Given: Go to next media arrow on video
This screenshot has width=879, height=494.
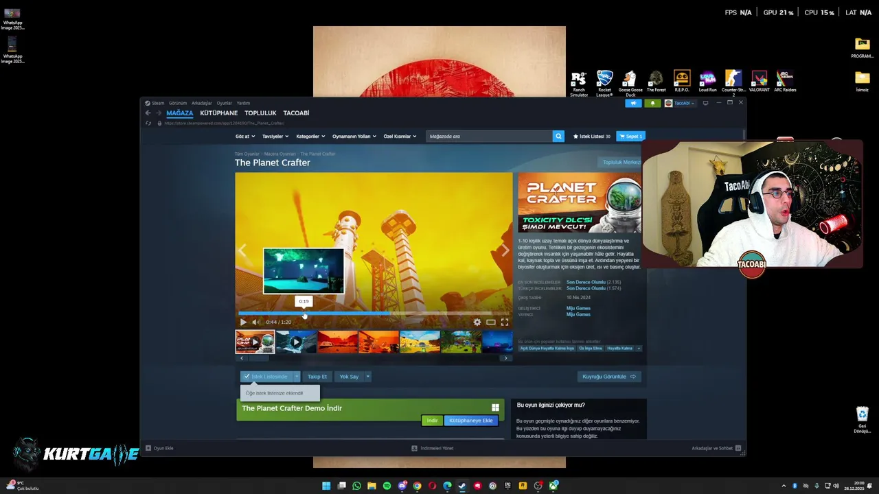Looking at the screenshot, I should (x=505, y=251).
